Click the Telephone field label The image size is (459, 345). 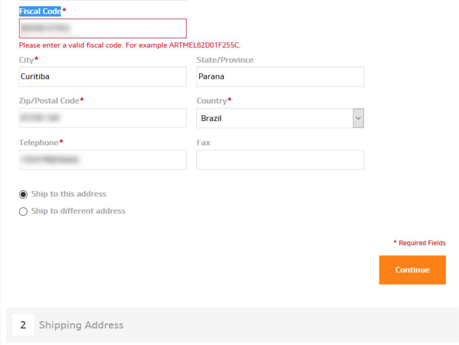tap(39, 143)
